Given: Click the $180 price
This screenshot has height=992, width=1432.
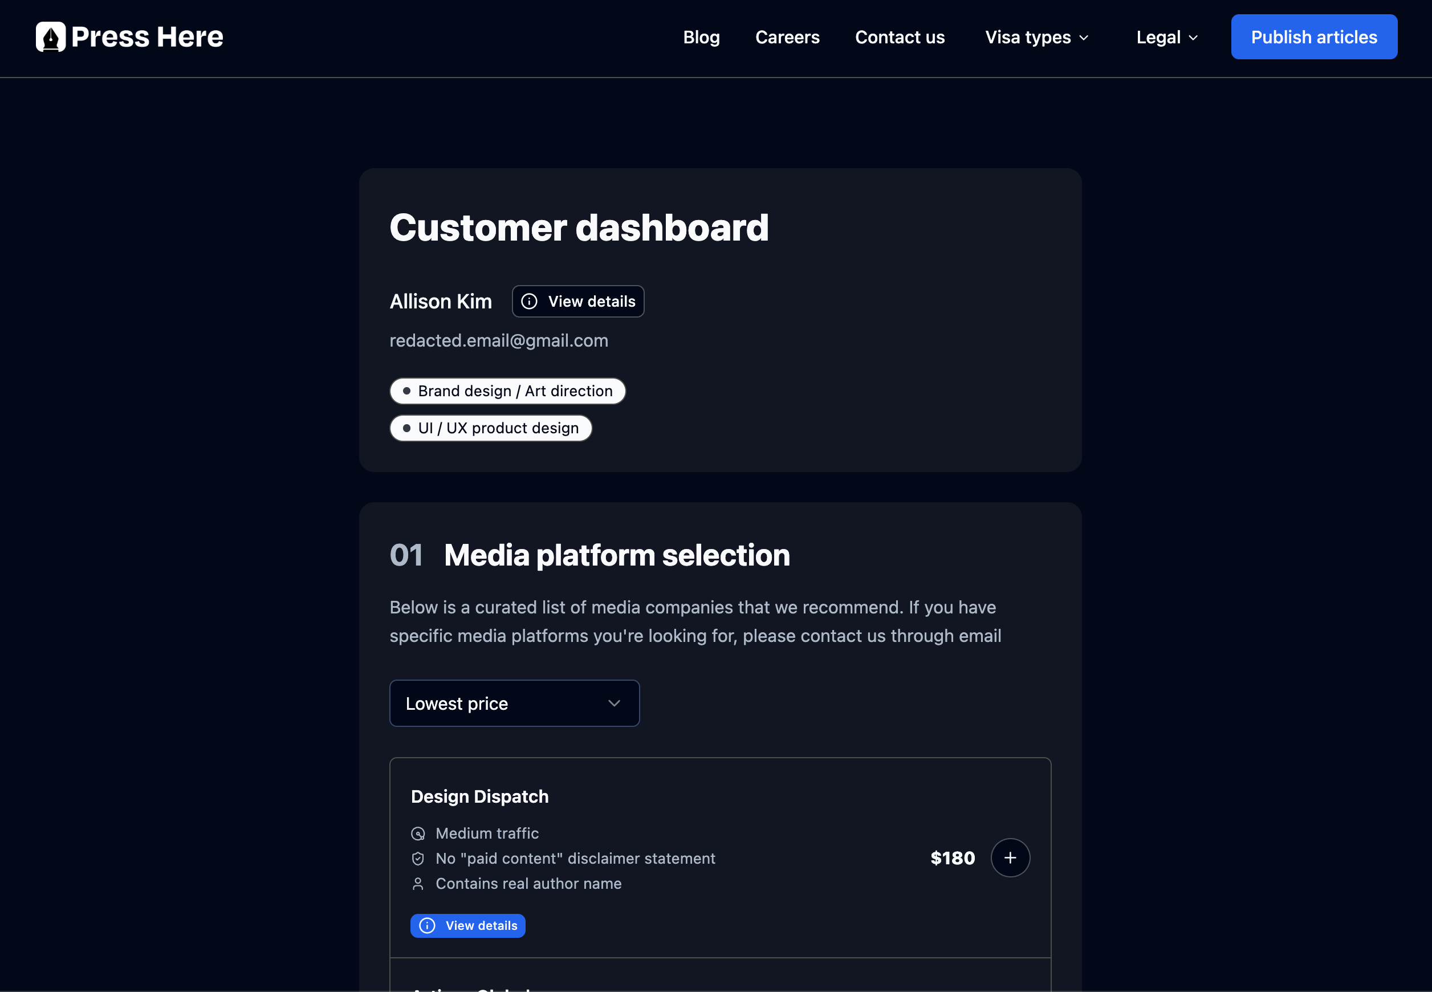Looking at the screenshot, I should point(952,859).
